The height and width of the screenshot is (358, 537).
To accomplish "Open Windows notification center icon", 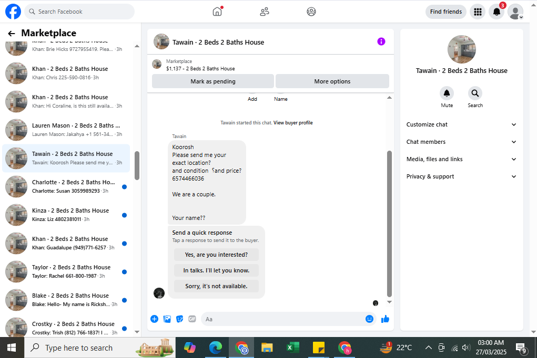I will (521, 348).
